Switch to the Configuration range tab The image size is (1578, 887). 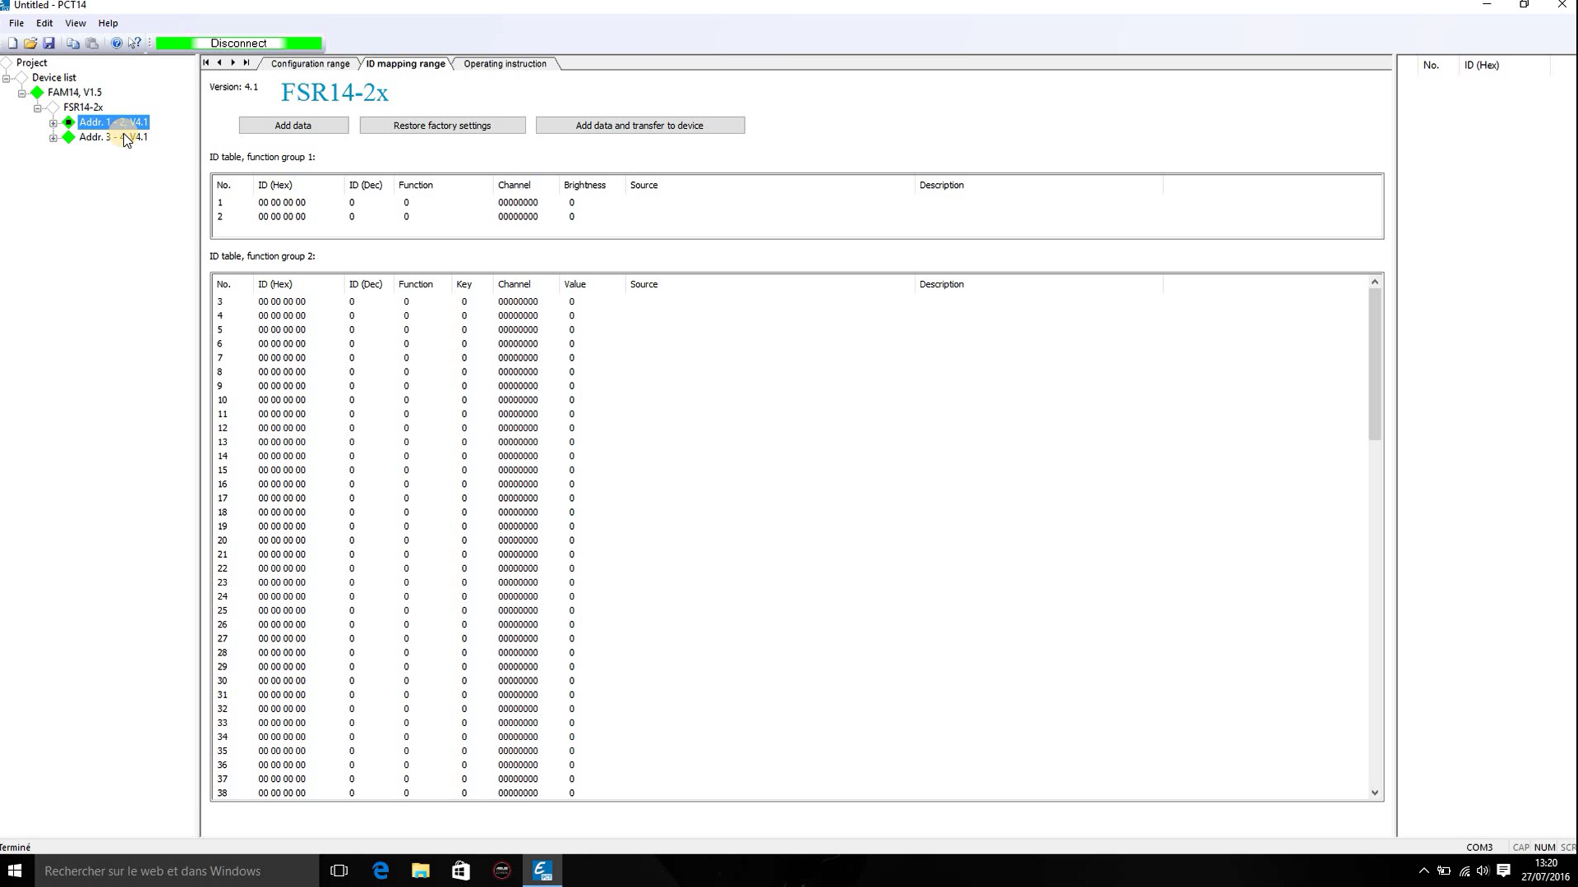point(310,64)
